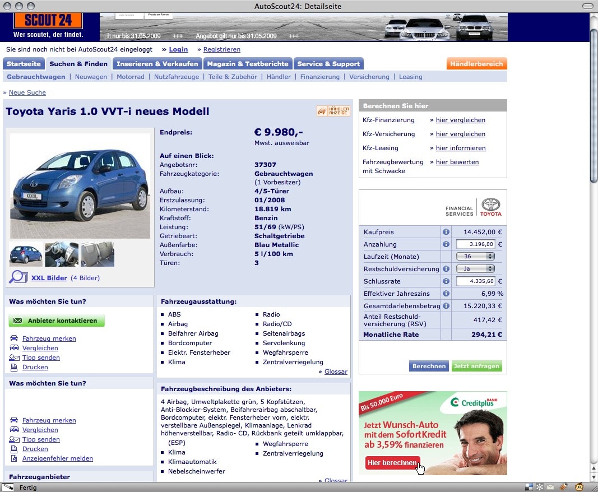This screenshot has width=598, height=492.
Task: Click the Delicious checkered icon in status bar
Action: (529, 487)
